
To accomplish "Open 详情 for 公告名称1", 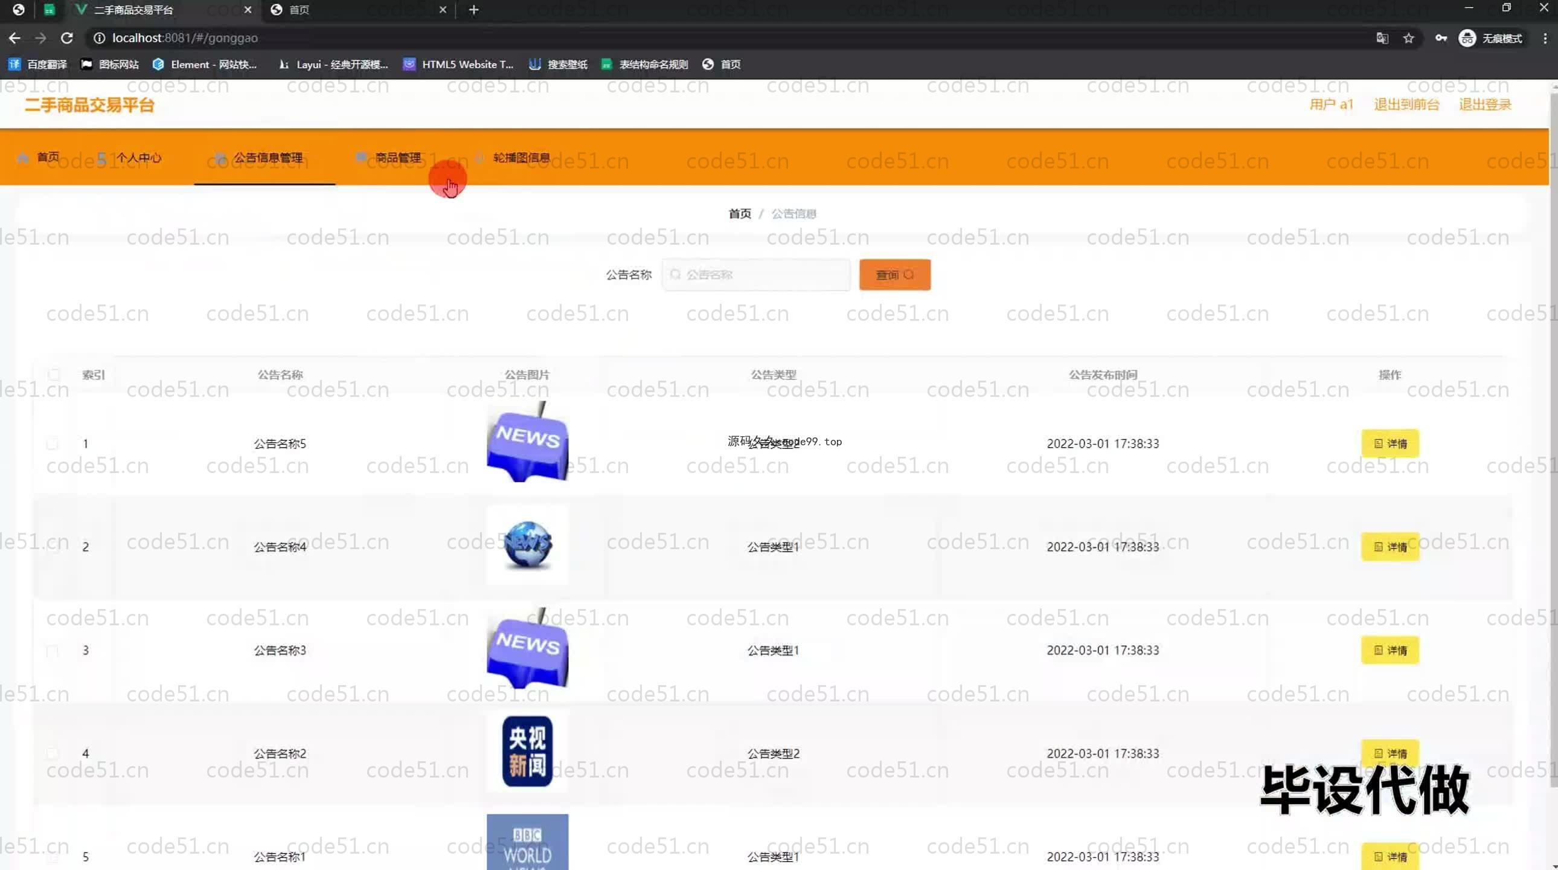I will (1390, 857).
